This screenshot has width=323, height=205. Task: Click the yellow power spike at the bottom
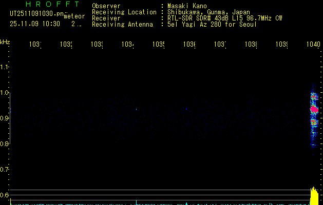(x=314, y=196)
